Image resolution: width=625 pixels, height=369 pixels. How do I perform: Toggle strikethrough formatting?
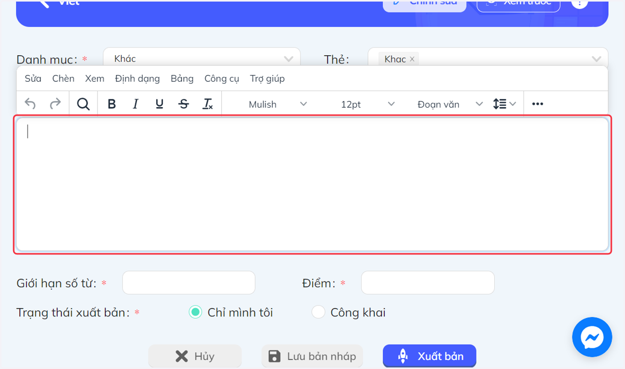tap(183, 104)
